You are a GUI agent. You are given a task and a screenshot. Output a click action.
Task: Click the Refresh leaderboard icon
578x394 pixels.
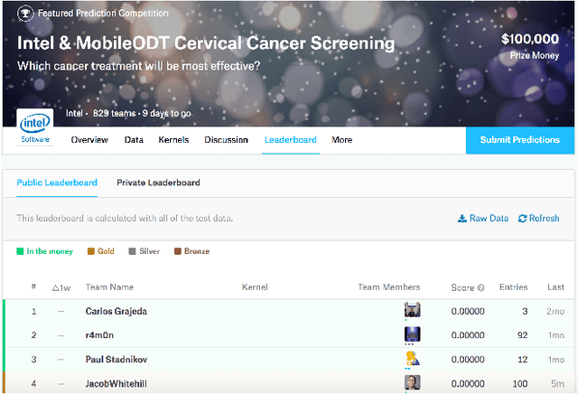(522, 219)
